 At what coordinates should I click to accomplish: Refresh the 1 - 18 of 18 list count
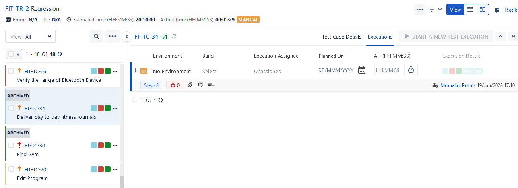(60, 54)
